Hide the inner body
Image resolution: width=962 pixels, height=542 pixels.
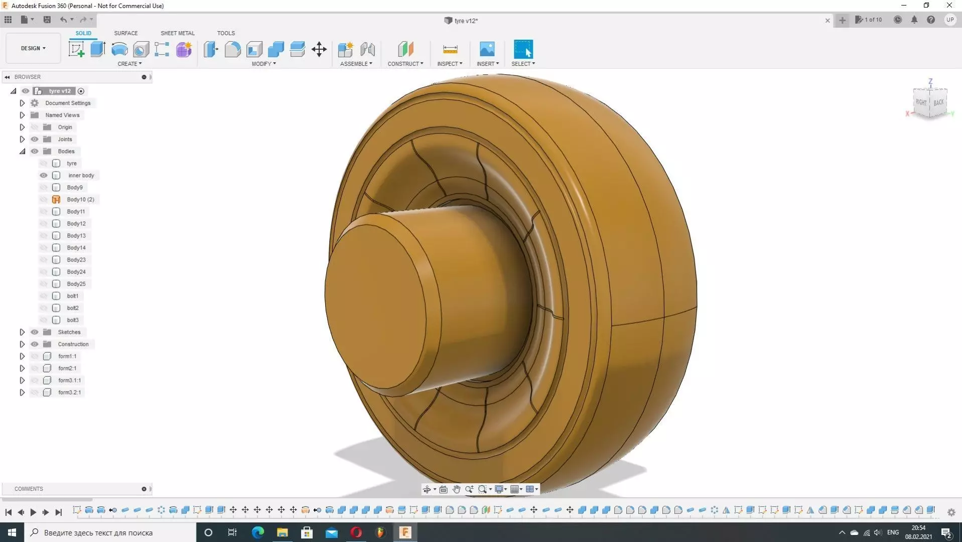tap(44, 176)
